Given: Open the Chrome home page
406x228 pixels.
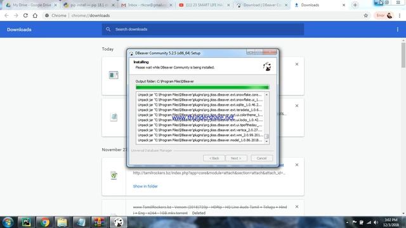Looking at the screenshot, I should [35, 15].
